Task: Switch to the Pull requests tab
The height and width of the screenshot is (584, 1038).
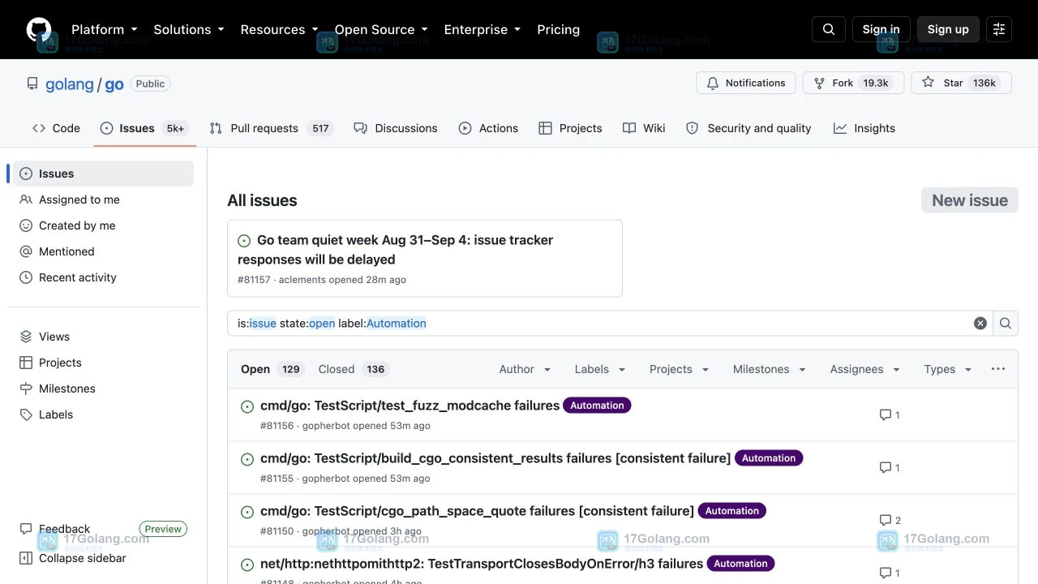Action: [271, 128]
